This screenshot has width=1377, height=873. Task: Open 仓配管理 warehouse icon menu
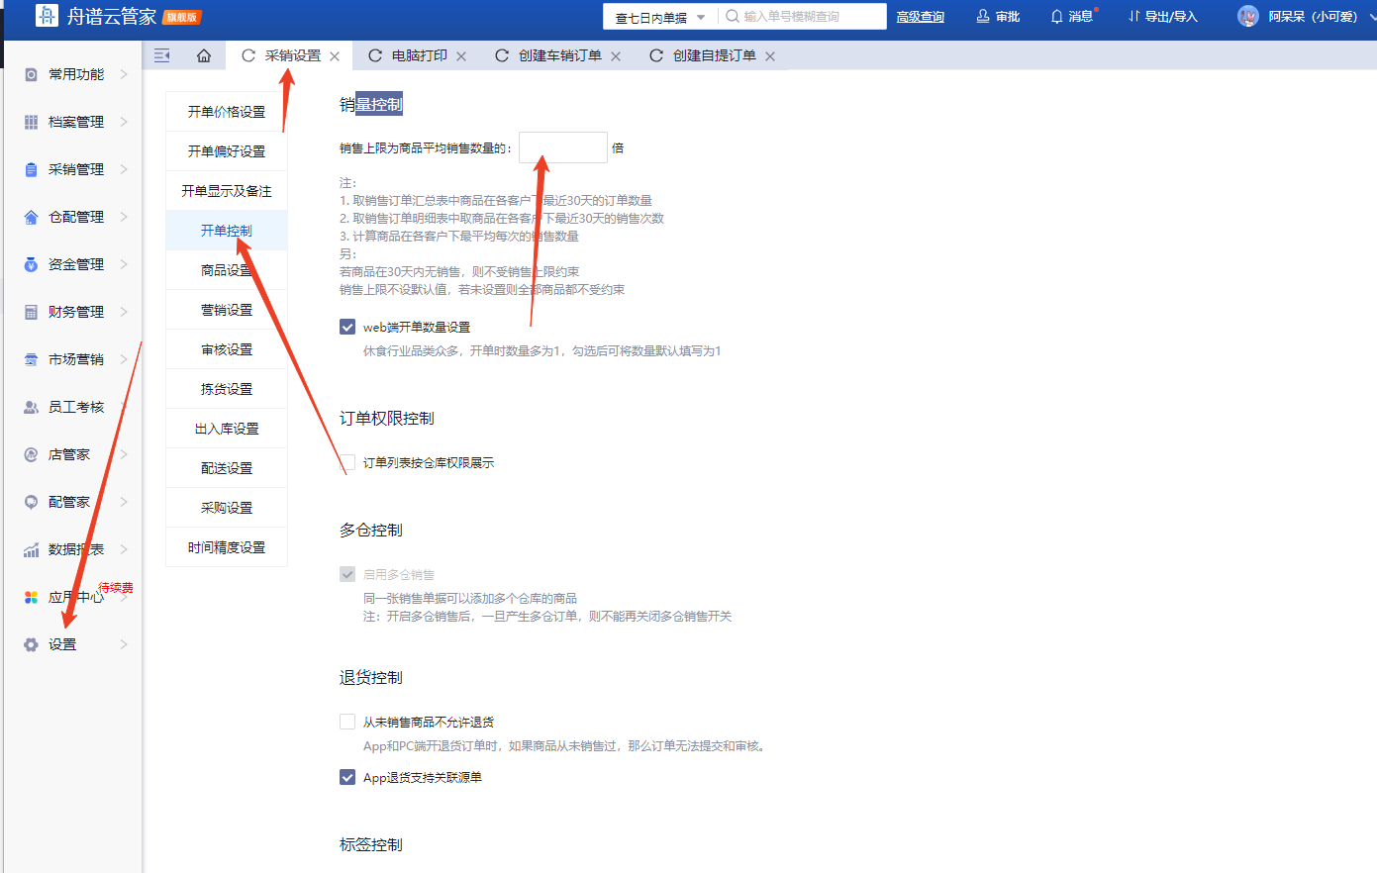click(31, 217)
